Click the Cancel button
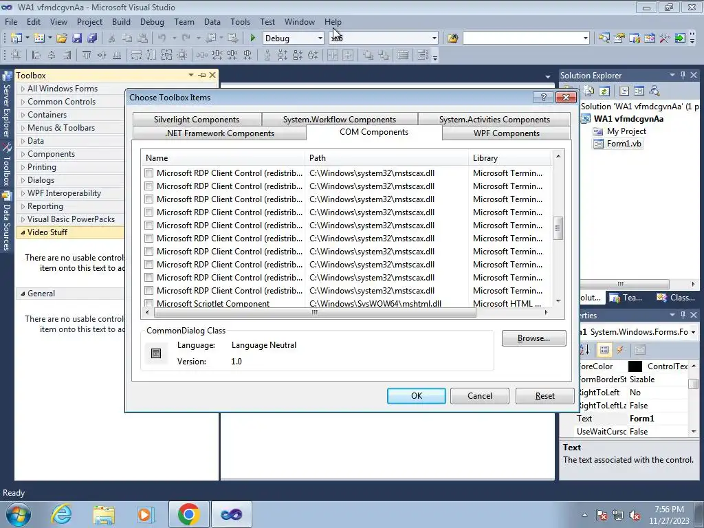The width and height of the screenshot is (704, 528). pos(479,396)
